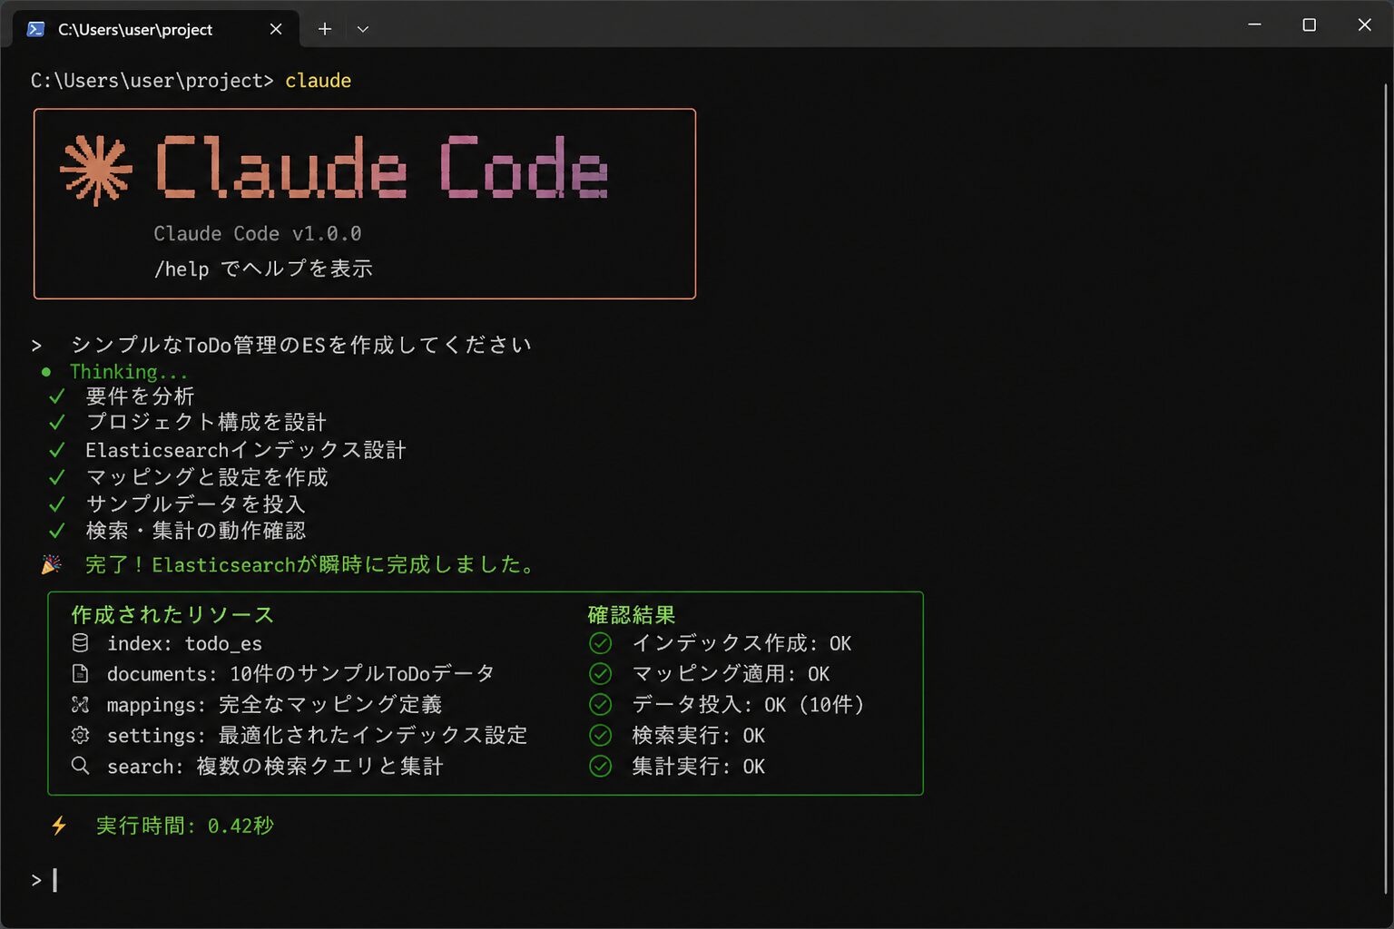
Task: Click the green circle next to インデックス作成: OK
Action: [600, 643]
